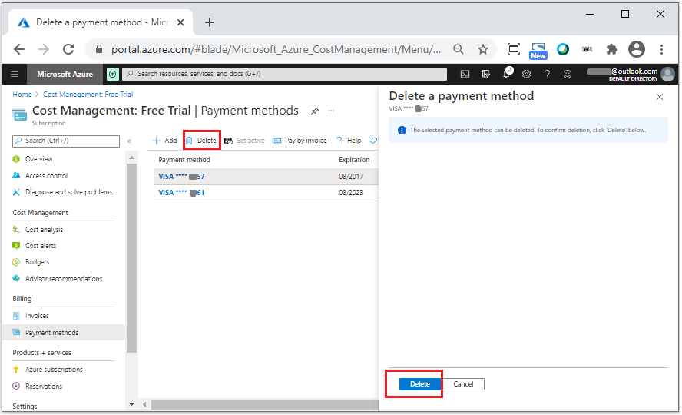
Task: Open Cost alerts in the sidebar
Action: [41, 246]
